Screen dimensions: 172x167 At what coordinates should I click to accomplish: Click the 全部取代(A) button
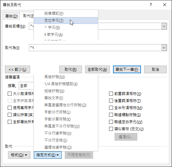tap(97, 69)
